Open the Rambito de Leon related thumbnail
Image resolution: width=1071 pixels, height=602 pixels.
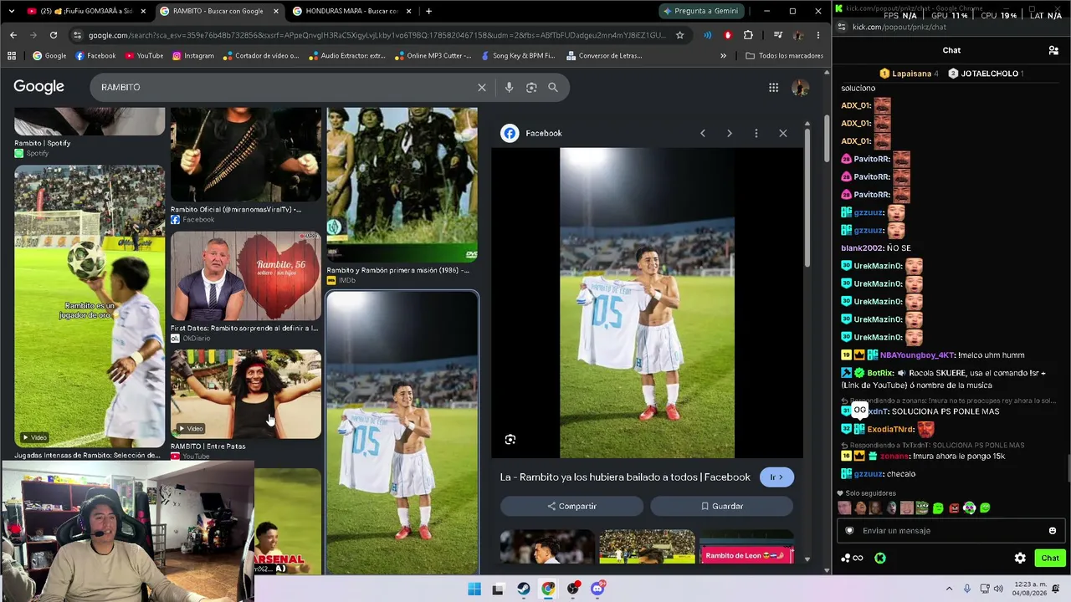746,547
